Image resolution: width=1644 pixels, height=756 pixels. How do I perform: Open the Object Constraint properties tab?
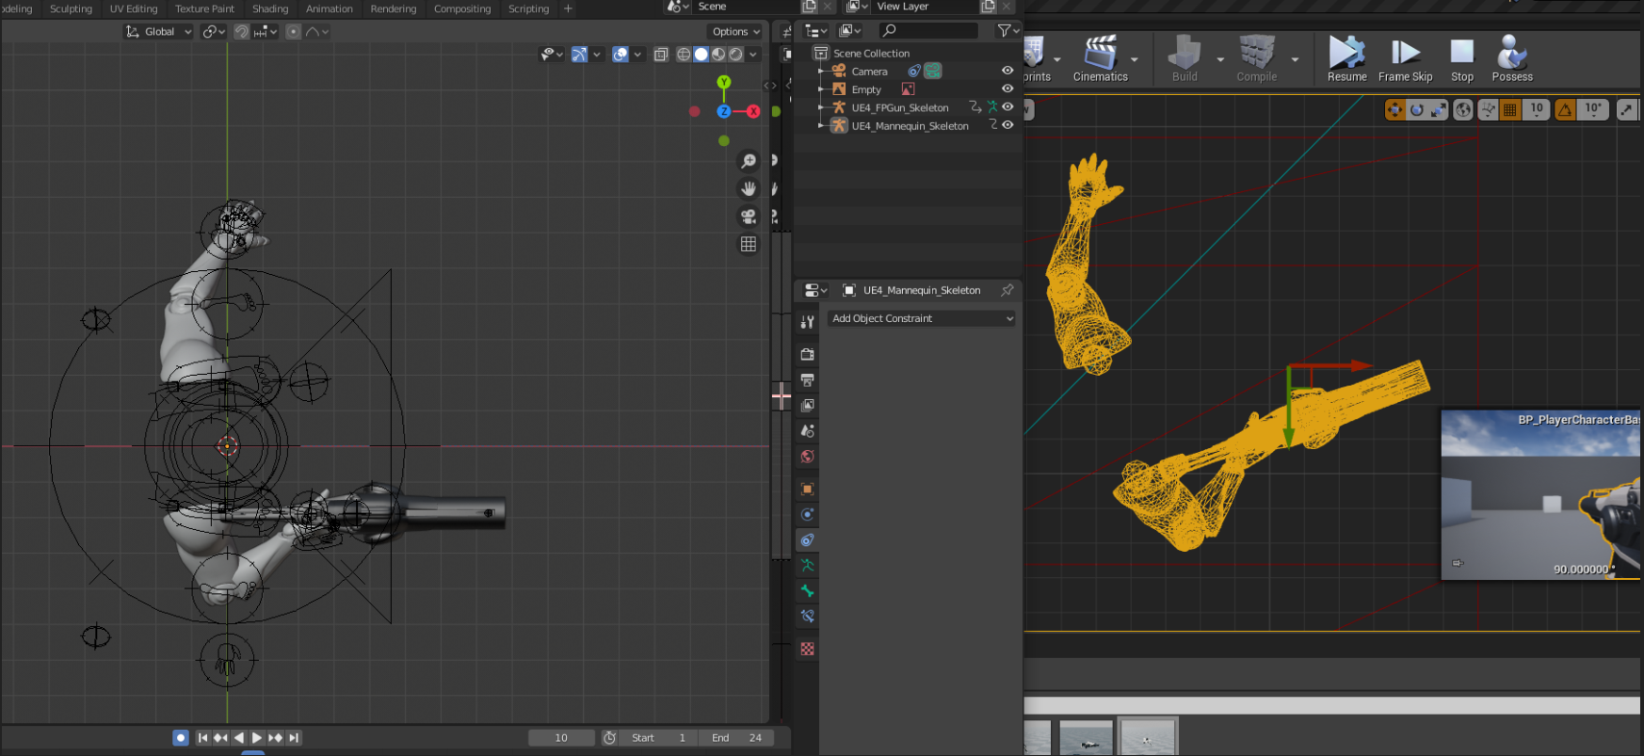[x=807, y=540]
